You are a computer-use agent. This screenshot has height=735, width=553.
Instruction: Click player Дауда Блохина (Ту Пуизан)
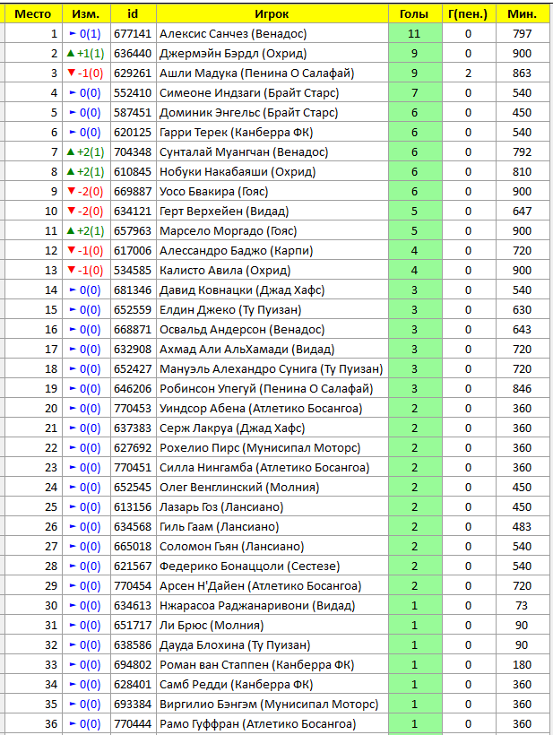[x=235, y=644]
